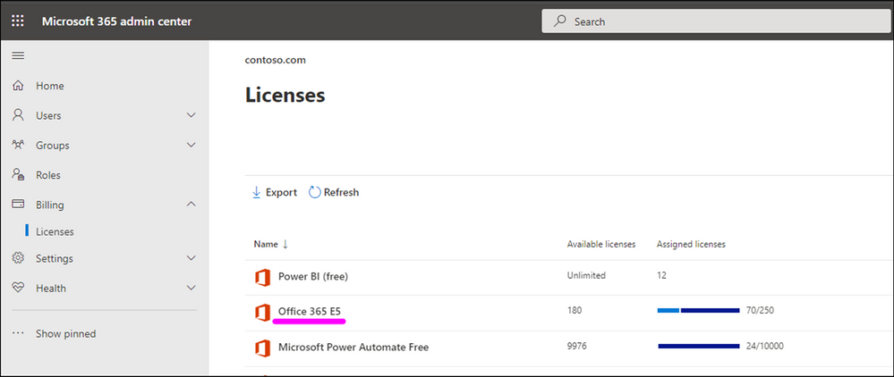The width and height of the screenshot is (894, 377).
Task: Open the Power BI (free) license
Action: [313, 277]
